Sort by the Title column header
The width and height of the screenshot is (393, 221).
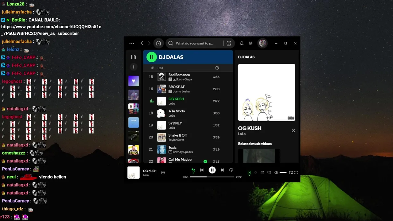pos(160,68)
